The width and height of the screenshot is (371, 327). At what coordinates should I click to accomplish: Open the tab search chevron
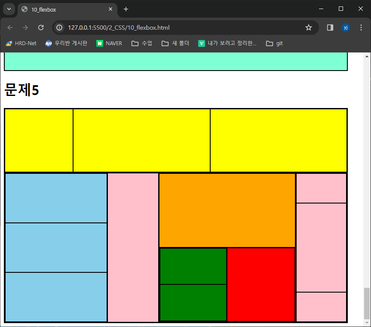(8, 9)
